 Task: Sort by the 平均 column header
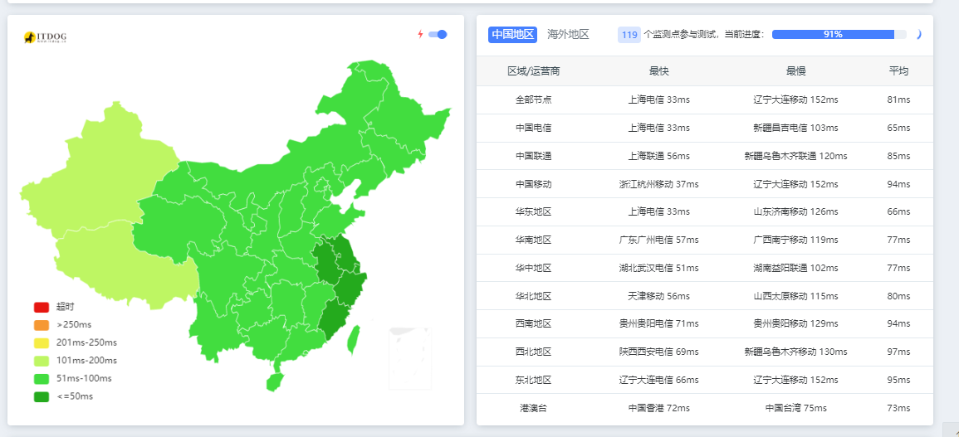click(898, 71)
